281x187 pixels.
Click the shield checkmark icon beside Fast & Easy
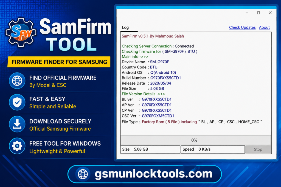click(17, 102)
